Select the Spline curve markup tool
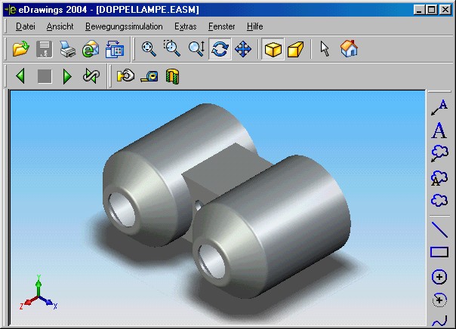Image resolution: width=456 pixels, height=329 pixels. click(x=439, y=321)
